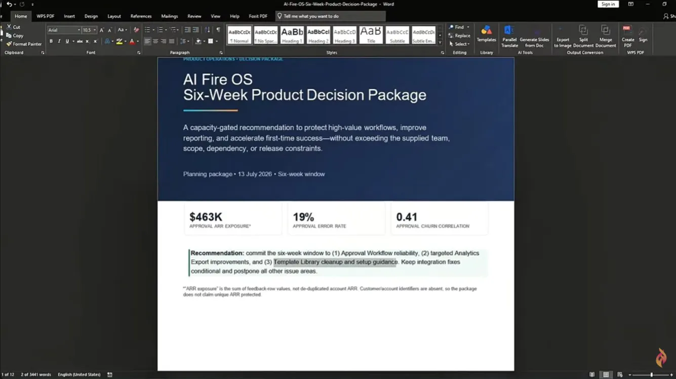This screenshot has width=676, height=379.
Task: Toggle Superscript formatting
Action: tap(95, 41)
